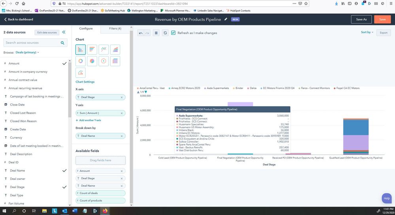The image size is (395, 215).
Task: Collapse data sources panel with double chevron
Action: pos(64,32)
